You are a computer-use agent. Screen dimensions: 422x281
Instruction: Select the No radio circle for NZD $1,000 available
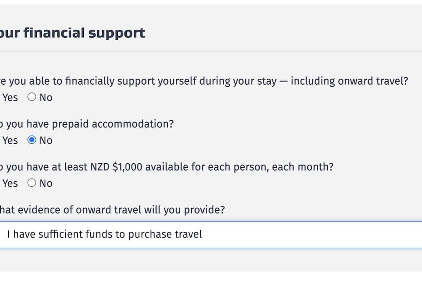click(32, 183)
